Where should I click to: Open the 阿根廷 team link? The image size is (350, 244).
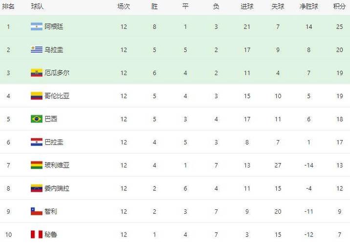54,26
